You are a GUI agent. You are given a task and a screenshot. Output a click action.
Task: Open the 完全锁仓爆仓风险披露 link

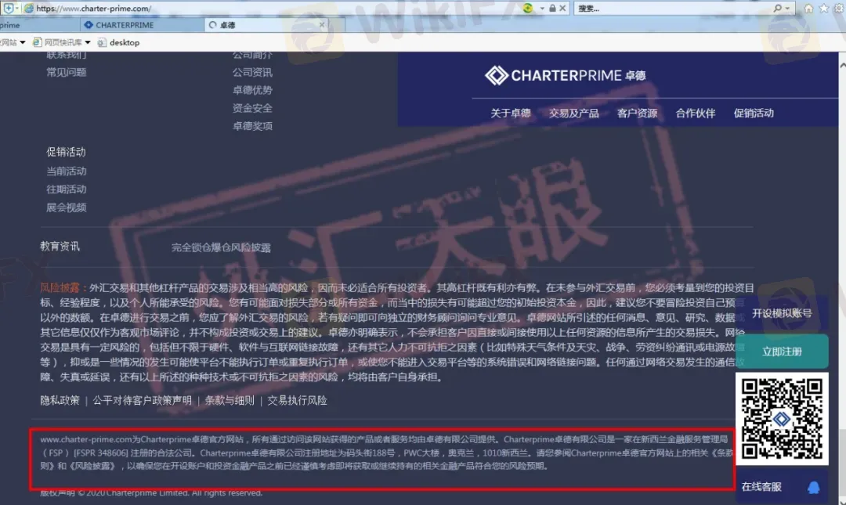coord(221,247)
